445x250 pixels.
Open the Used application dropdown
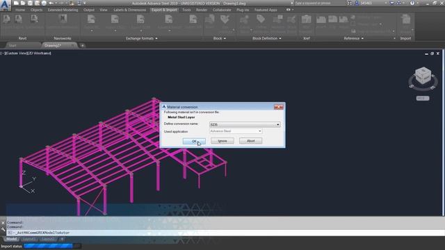pyautogui.click(x=236, y=131)
